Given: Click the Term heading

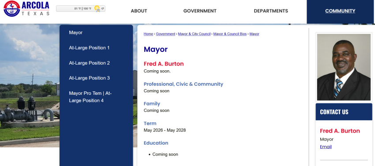Looking at the screenshot, I should pyautogui.click(x=150, y=123).
